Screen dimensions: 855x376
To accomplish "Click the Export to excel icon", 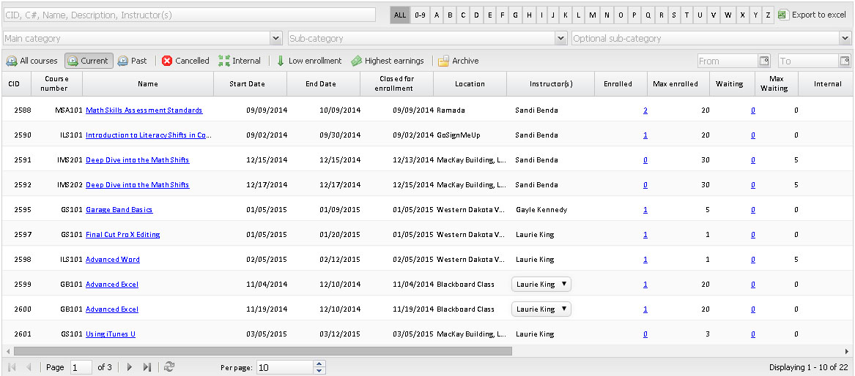I will click(783, 15).
